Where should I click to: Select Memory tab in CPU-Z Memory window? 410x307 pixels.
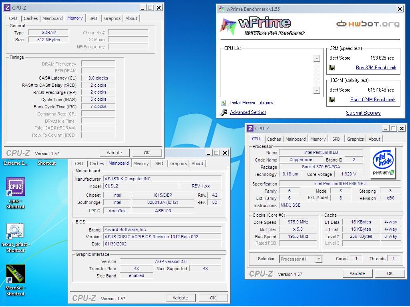pyautogui.click(x=75, y=18)
